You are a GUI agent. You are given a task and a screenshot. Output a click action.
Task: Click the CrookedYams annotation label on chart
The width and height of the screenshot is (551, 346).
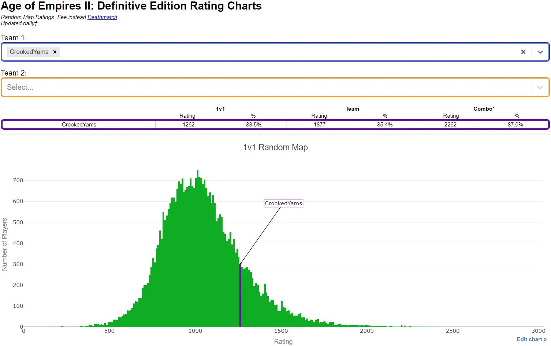coord(283,203)
